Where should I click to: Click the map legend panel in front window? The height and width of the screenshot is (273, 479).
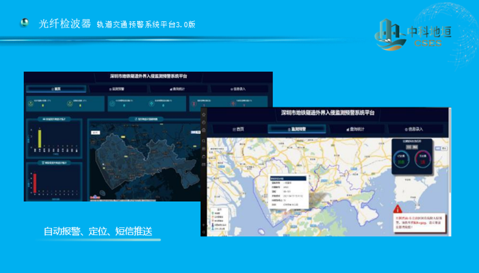[219, 219]
